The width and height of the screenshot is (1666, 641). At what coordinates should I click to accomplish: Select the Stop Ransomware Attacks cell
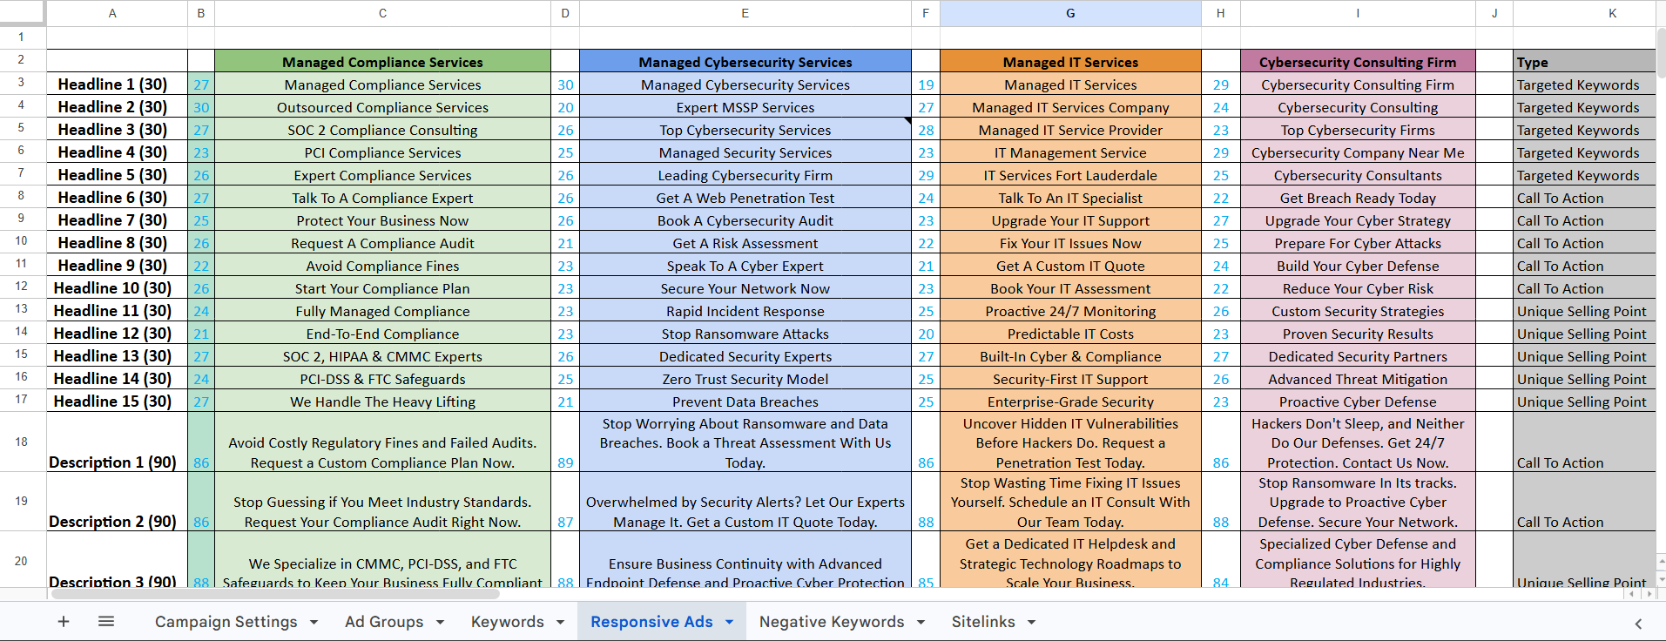point(745,333)
